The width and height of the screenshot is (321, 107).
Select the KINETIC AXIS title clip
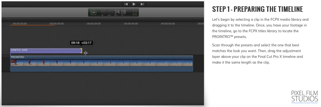(46, 51)
